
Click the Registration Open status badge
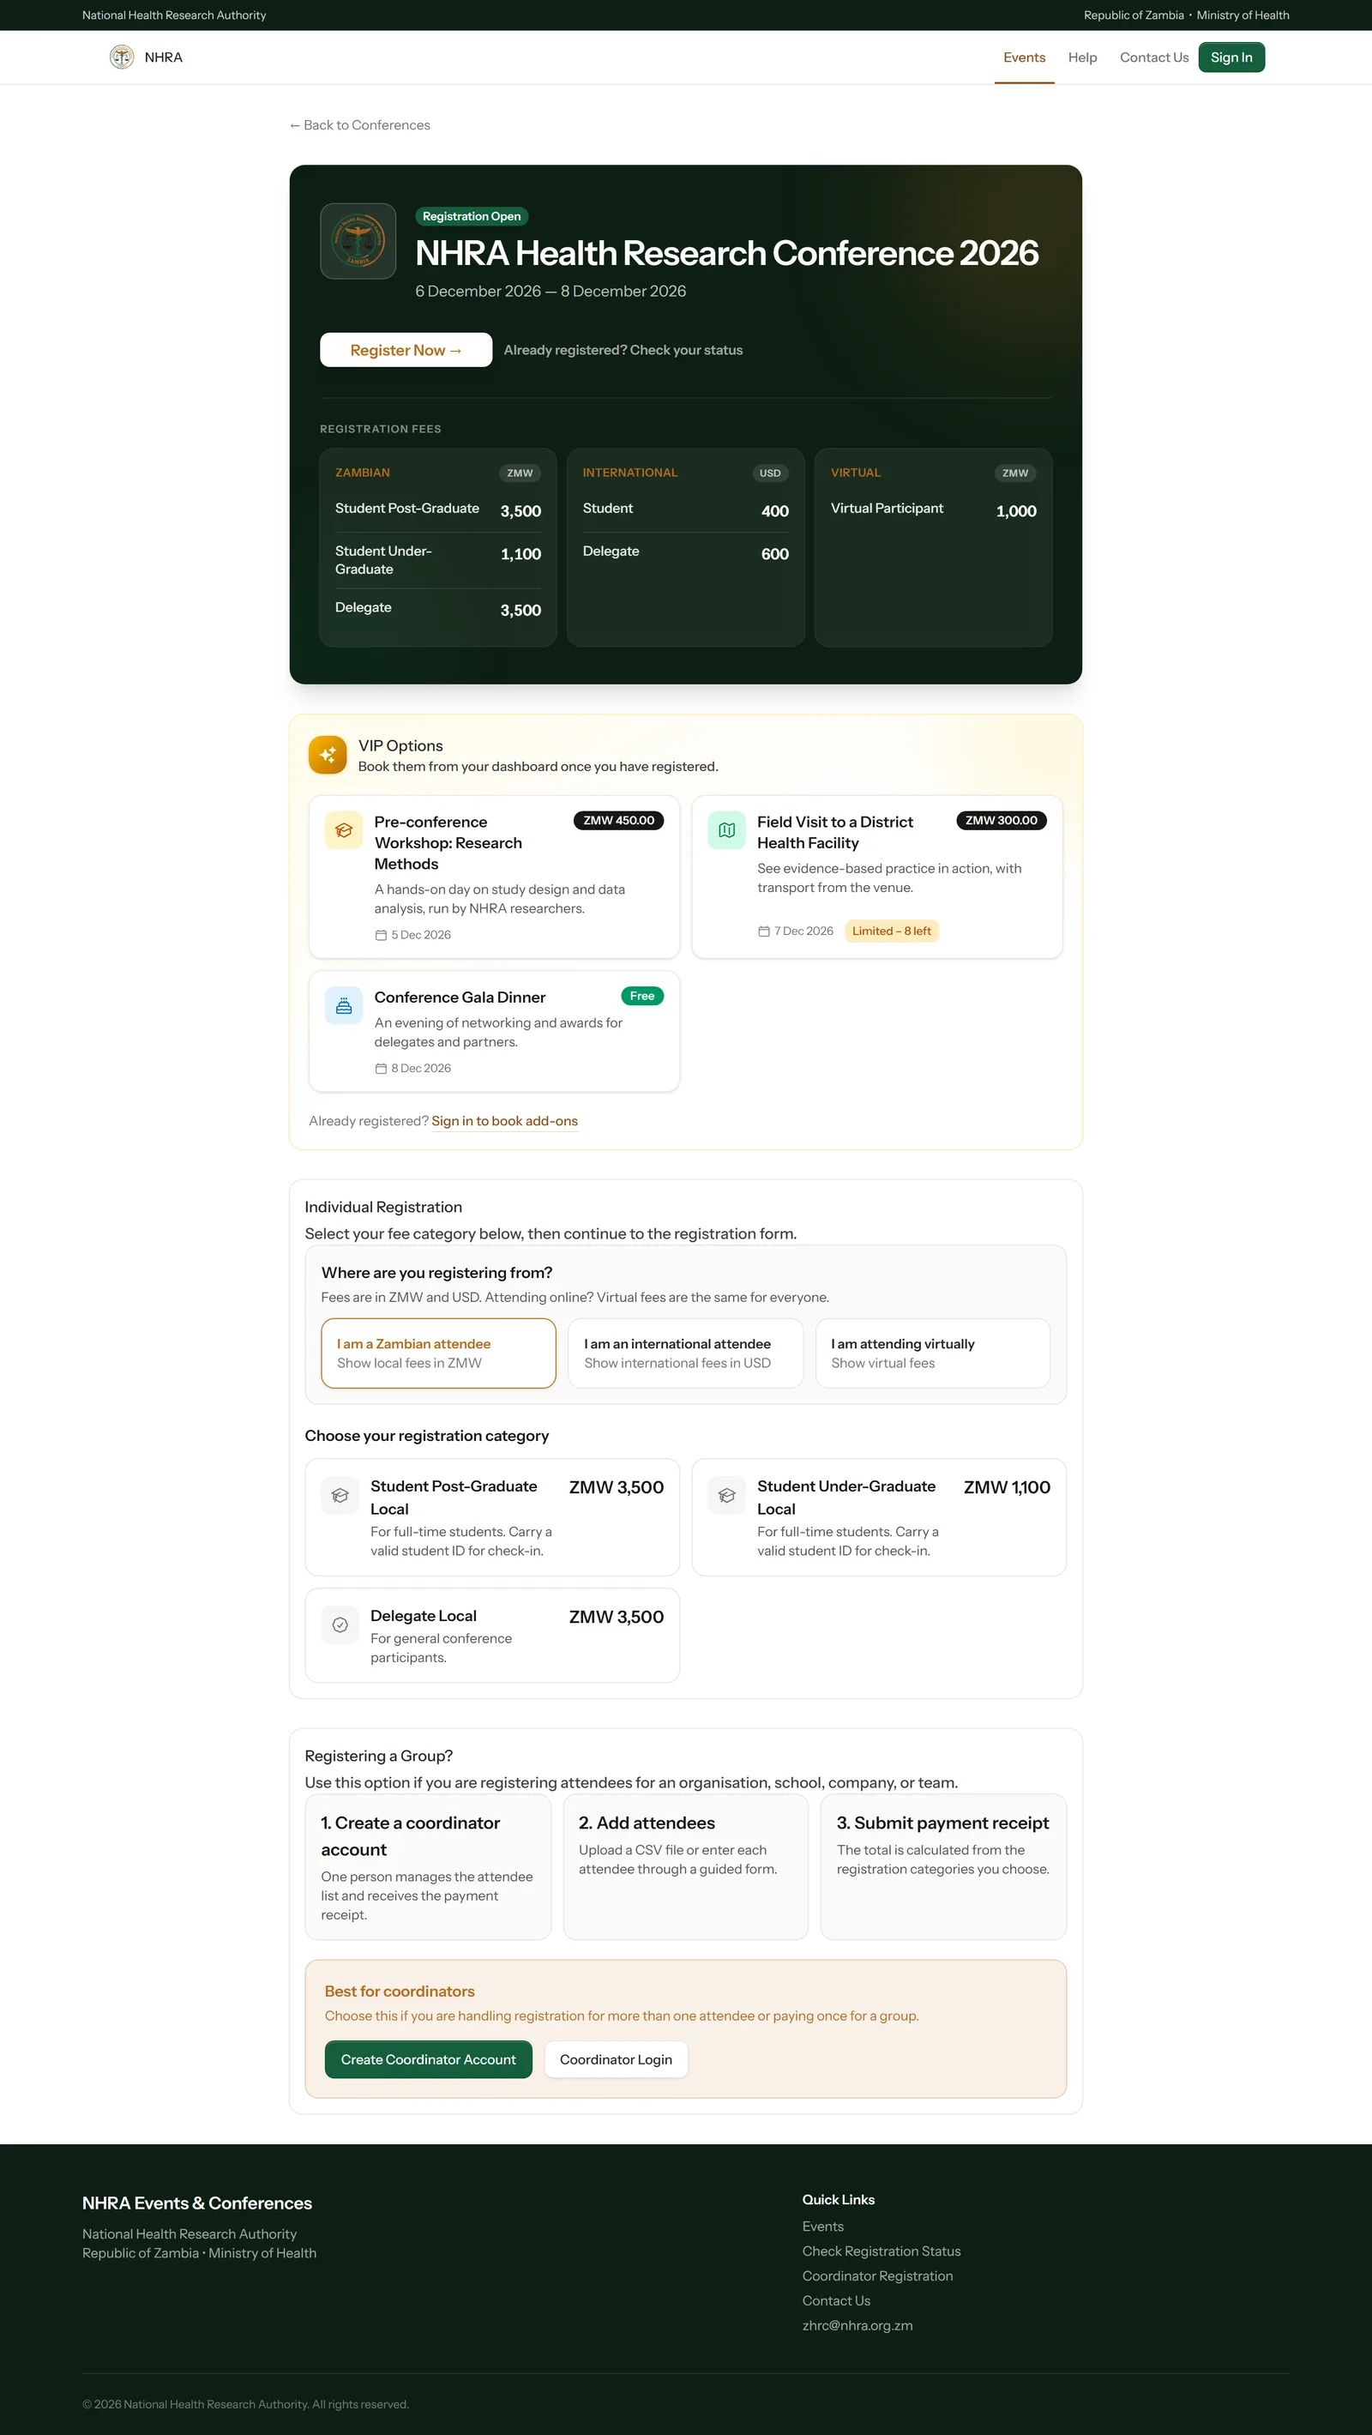[472, 216]
